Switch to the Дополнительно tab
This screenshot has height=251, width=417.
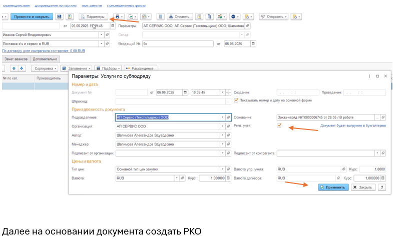[46, 59]
